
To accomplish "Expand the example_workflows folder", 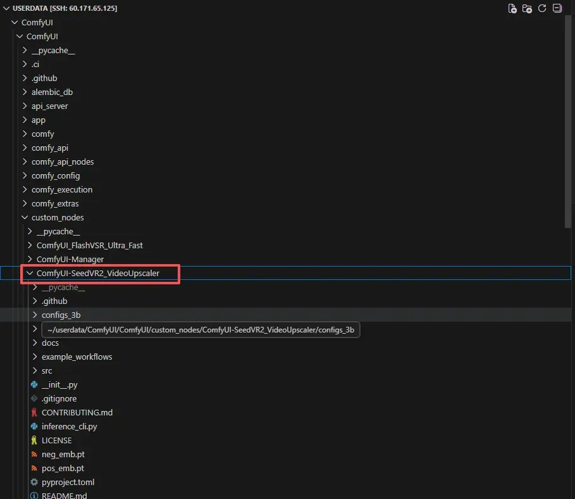I will [77, 357].
